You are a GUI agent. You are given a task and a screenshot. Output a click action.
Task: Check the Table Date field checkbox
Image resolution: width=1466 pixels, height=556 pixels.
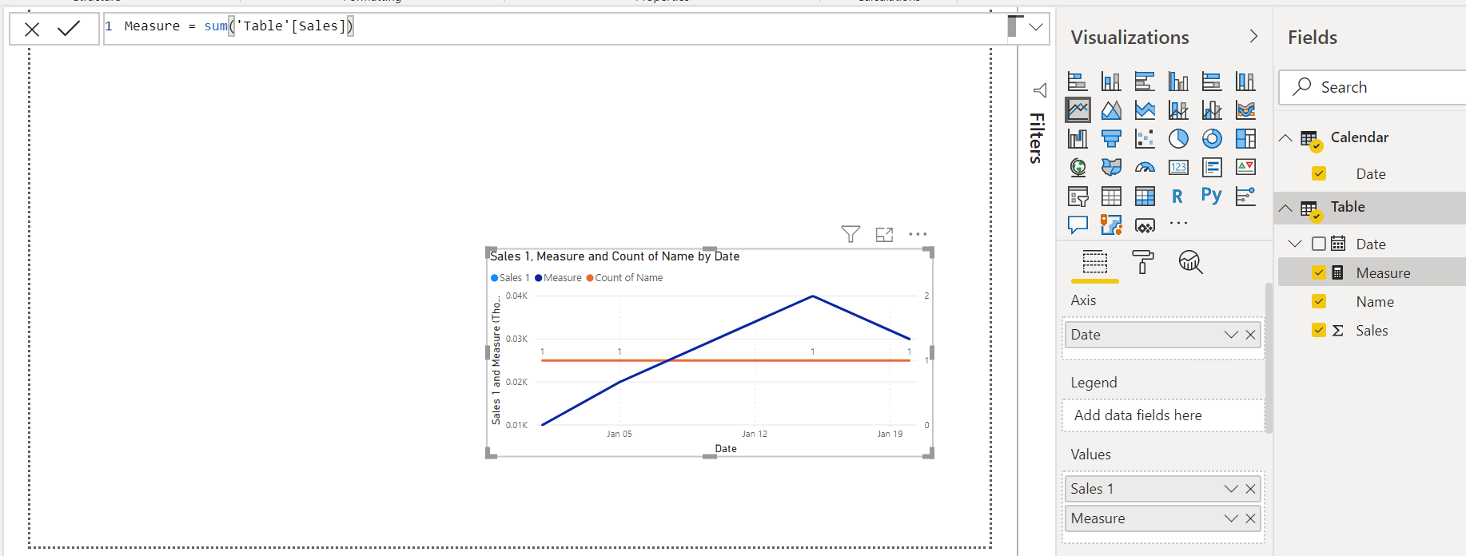tap(1319, 244)
